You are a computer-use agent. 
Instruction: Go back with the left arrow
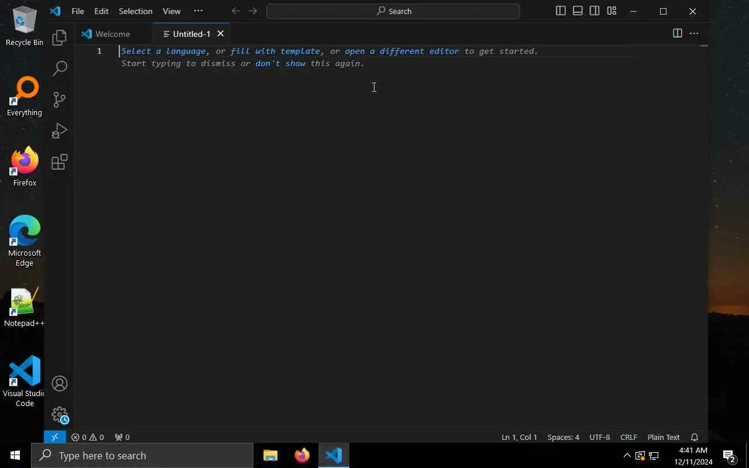point(236,11)
